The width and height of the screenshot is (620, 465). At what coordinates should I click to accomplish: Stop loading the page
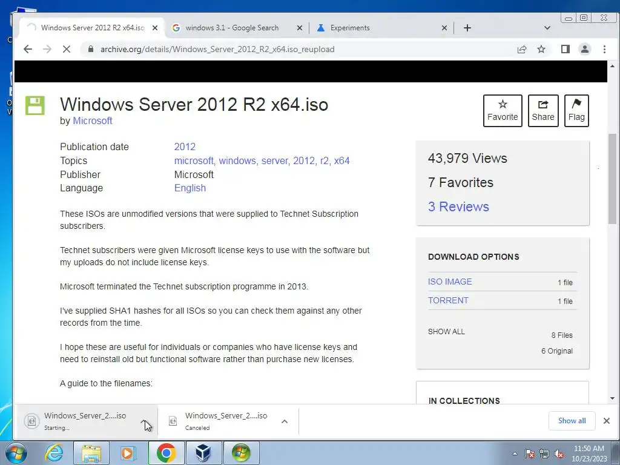[x=67, y=49]
